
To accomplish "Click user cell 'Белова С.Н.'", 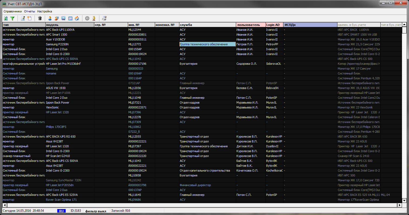I will [x=251, y=88].
